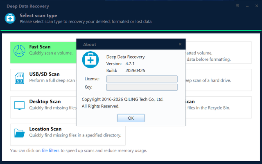Choose the Location Scan title
The width and height of the screenshot is (262, 164).
[x=45, y=129]
